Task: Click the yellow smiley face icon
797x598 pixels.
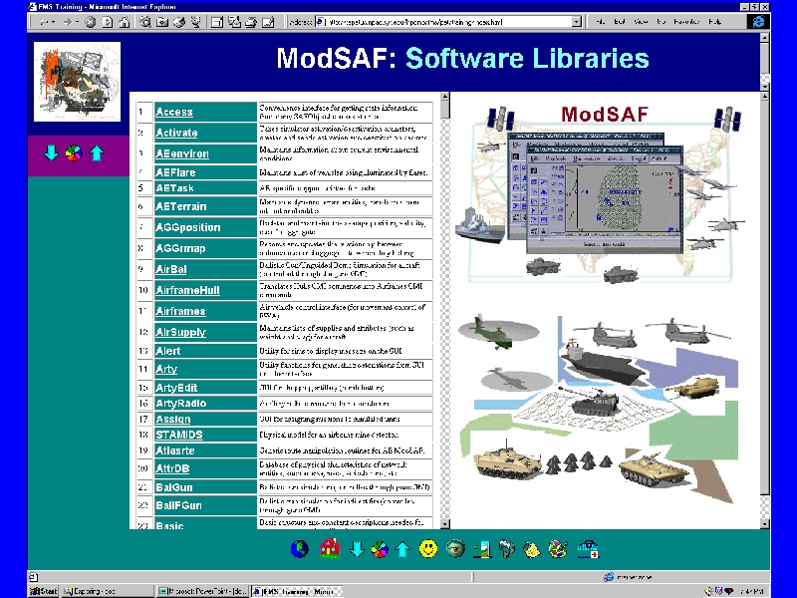Action: point(428,549)
